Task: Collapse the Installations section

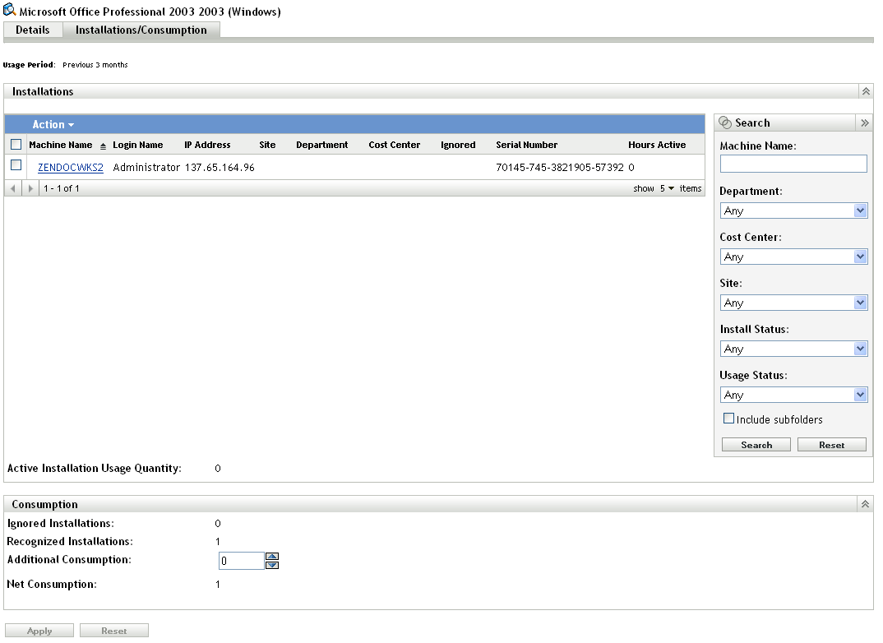Action: (866, 91)
